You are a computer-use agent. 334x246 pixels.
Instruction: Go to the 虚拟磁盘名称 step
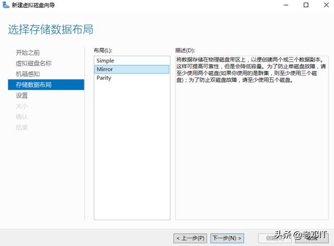pos(33,63)
